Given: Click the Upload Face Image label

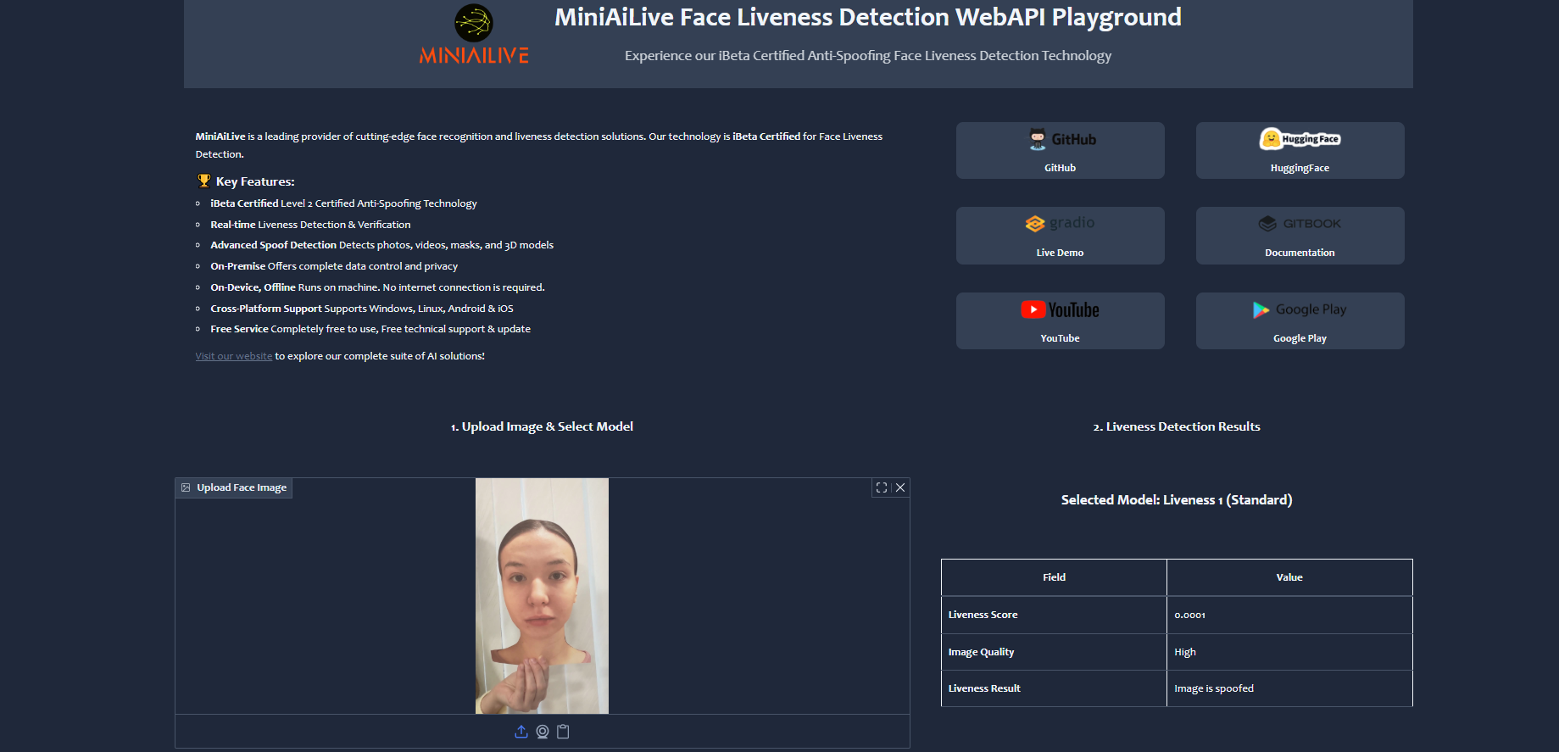Looking at the screenshot, I should (x=234, y=487).
